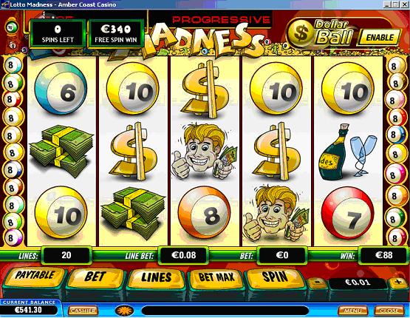This screenshot has width=410, height=318.
Task: Spin the reels
Action: [275, 277]
